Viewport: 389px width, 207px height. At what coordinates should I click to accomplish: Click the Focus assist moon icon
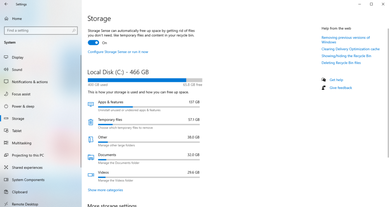tap(6, 94)
